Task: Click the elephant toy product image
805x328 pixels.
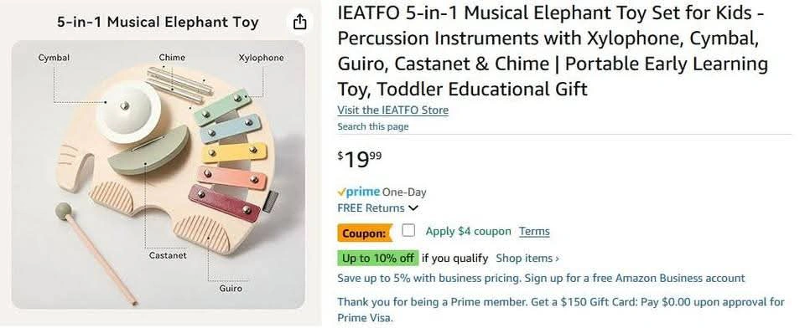Action: [158, 174]
